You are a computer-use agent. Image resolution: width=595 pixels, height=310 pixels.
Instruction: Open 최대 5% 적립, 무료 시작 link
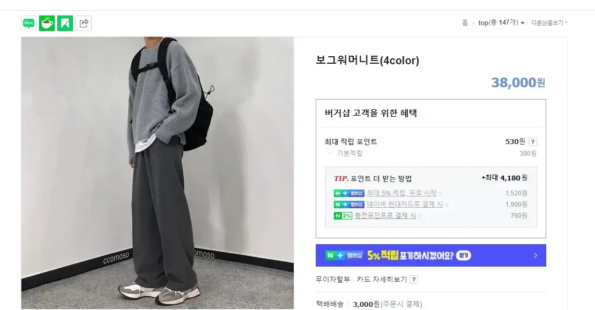[x=401, y=193]
